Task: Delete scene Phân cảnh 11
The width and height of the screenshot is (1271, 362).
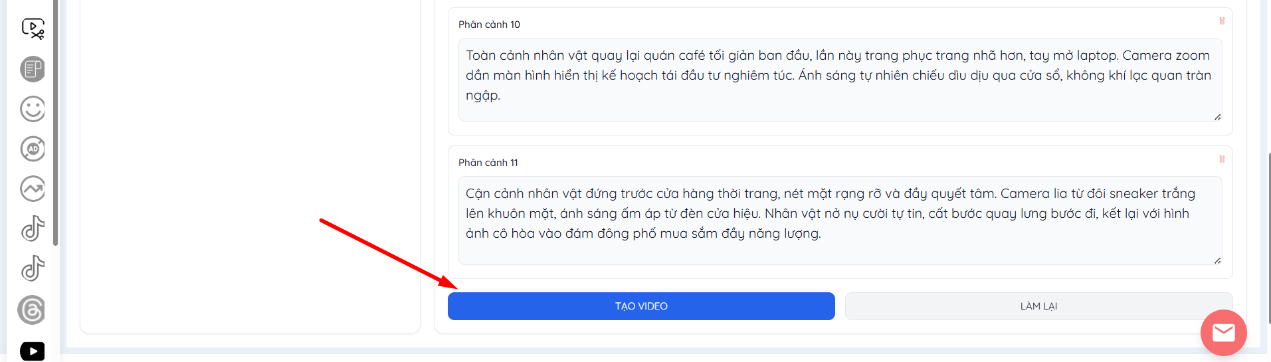Action: (1222, 159)
